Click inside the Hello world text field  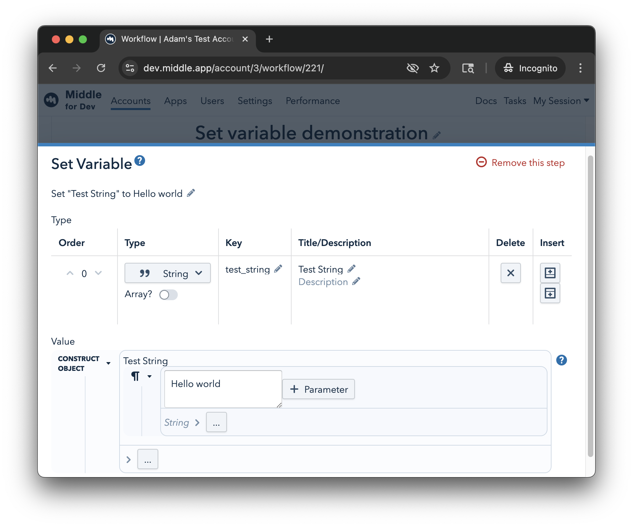[222, 388]
